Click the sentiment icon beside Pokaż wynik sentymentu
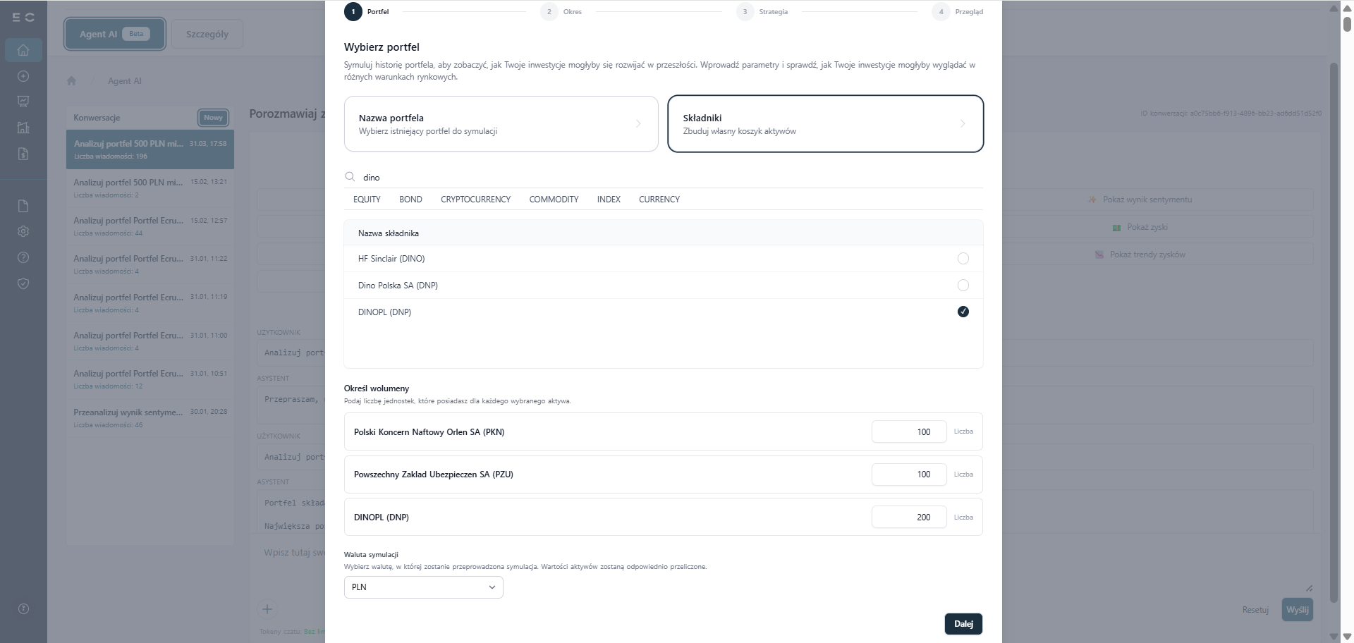1354x643 pixels. tap(1092, 200)
